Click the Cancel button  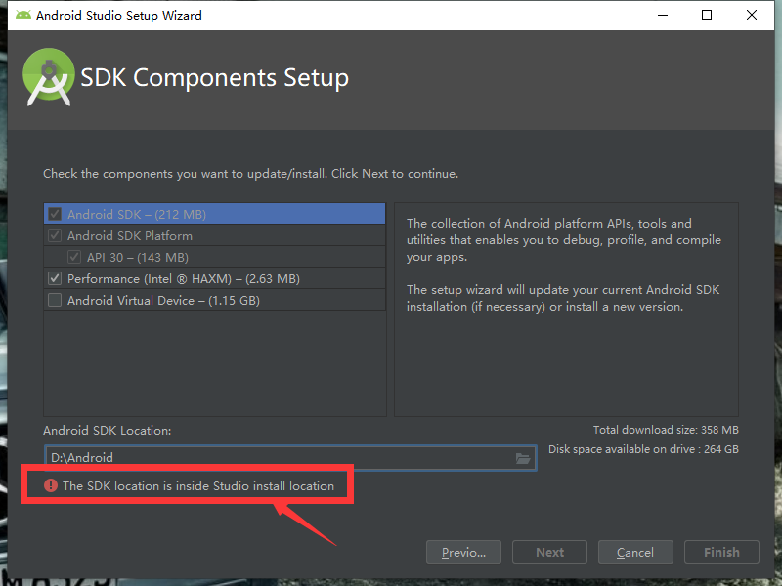(x=635, y=552)
